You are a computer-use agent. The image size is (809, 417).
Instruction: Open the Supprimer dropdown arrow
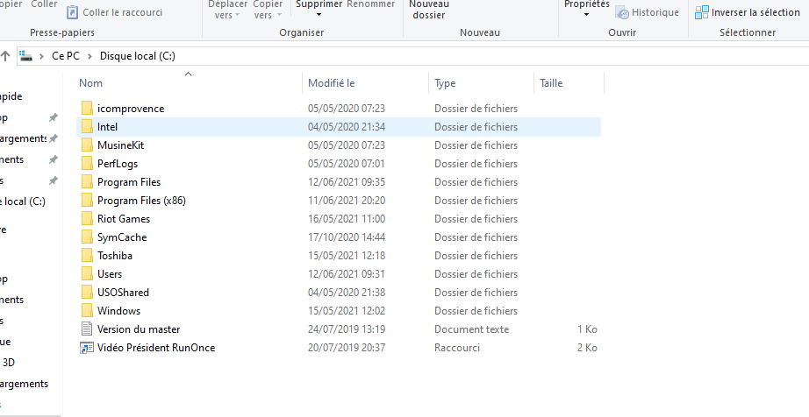[318, 15]
